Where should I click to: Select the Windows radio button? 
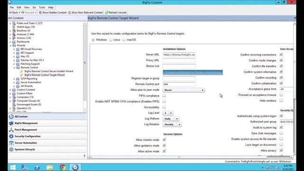[x=93, y=40]
